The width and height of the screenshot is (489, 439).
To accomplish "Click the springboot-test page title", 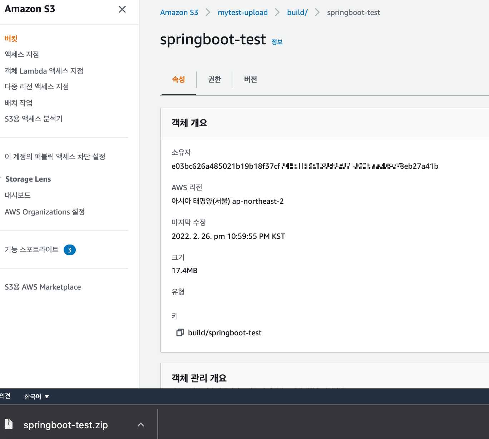I will (x=213, y=39).
